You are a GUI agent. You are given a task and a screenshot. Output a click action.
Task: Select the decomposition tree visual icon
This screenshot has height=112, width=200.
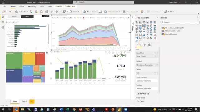click(x=137, y=38)
